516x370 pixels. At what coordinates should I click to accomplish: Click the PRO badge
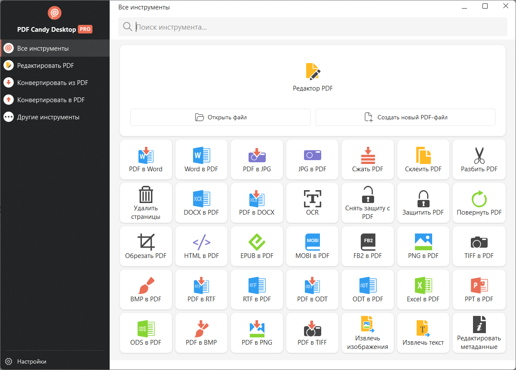tap(85, 29)
